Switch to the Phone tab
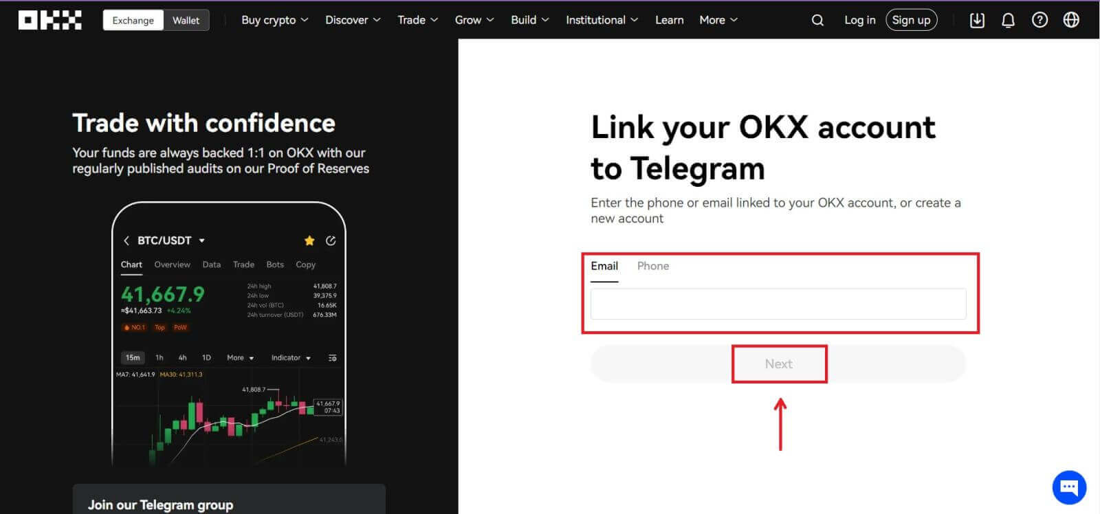Viewport: 1100px width, 514px height. pyautogui.click(x=652, y=266)
